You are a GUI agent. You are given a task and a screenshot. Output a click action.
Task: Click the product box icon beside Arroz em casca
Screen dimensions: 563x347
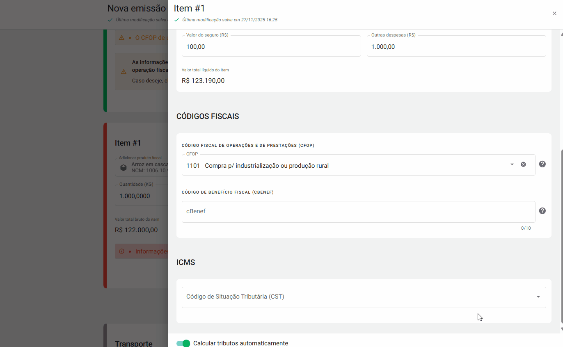point(123,167)
